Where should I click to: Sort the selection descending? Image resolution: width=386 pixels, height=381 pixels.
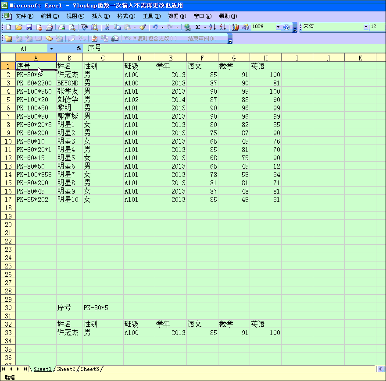223,27
